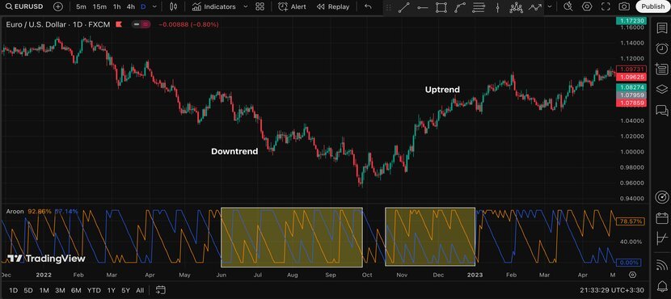Set date range to 1Y
Image resolution: width=671 pixels, height=299 pixels.
pos(112,290)
